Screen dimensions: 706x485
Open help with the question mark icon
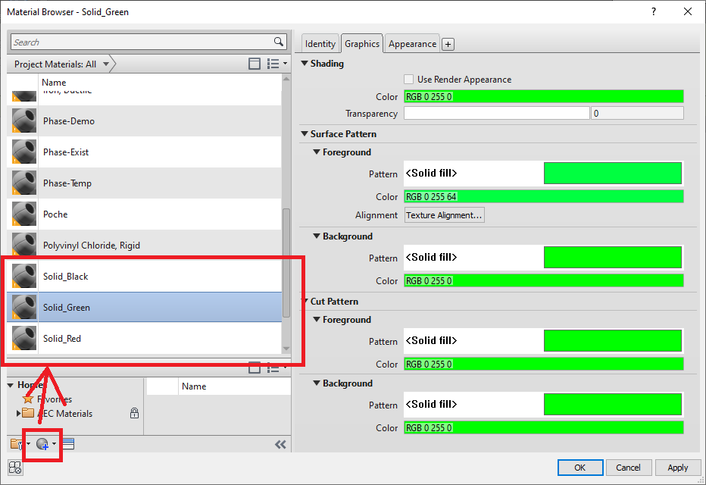click(653, 11)
